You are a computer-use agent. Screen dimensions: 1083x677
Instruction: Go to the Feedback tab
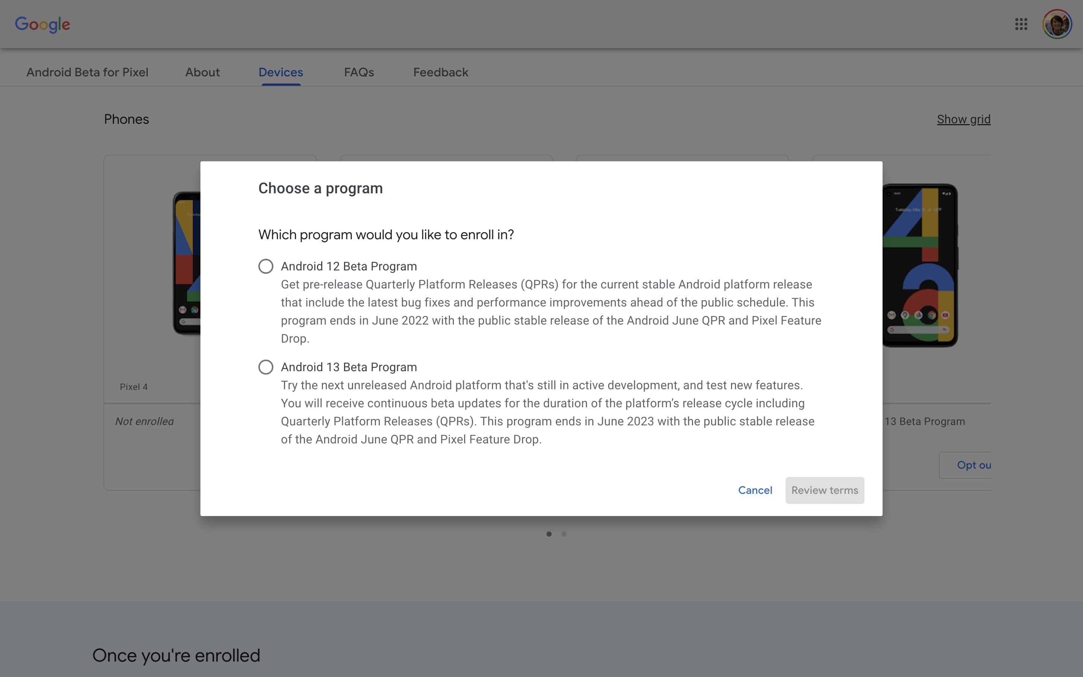440,72
